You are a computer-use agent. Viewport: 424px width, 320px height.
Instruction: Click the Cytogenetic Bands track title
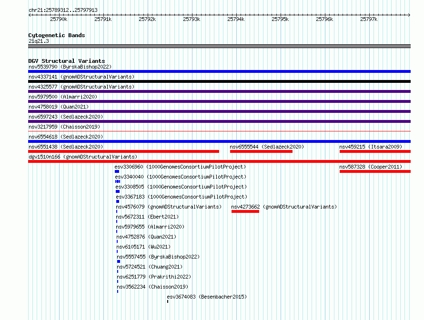click(57, 35)
